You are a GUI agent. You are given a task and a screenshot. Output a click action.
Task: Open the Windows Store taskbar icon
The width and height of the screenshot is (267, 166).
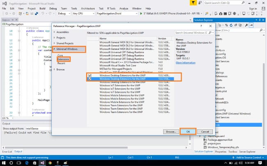[35, 163]
